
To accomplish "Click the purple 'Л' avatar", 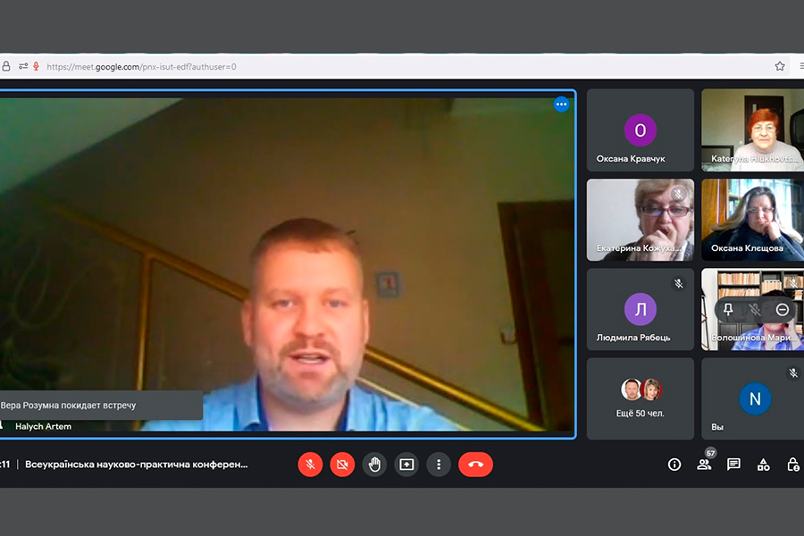I will pyautogui.click(x=641, y=309).
